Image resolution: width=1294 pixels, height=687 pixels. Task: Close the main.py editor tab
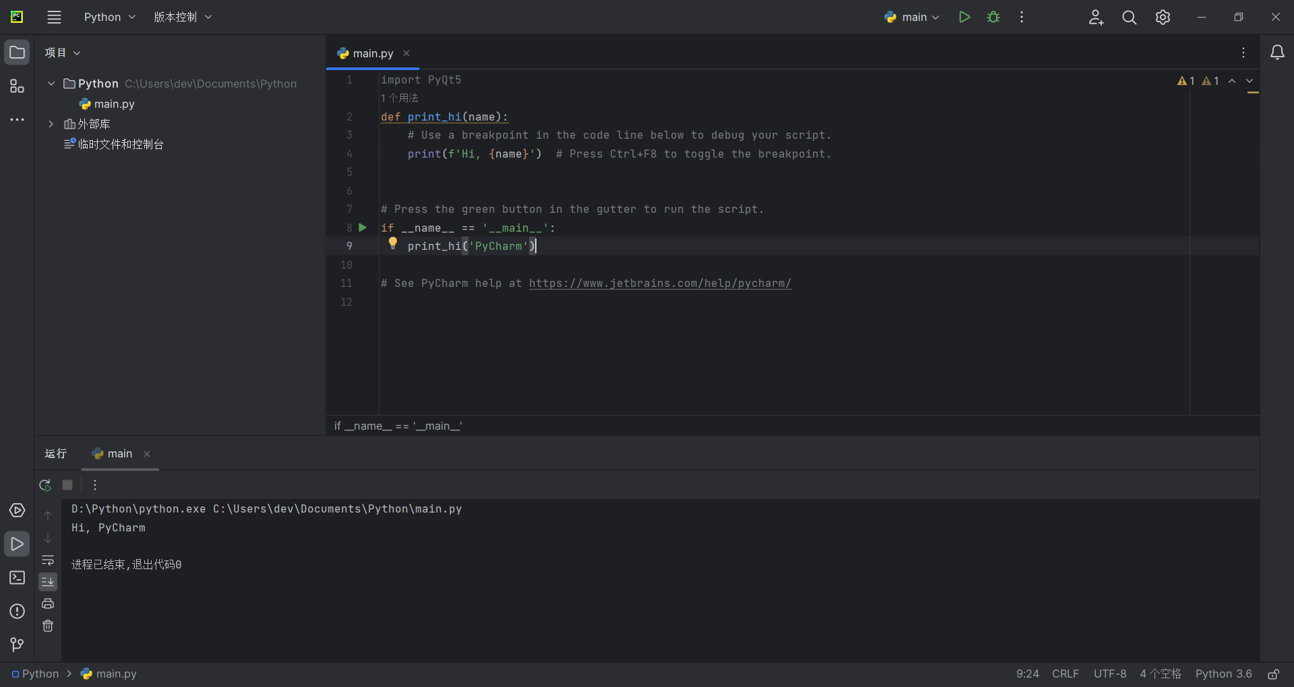(406, 53)
